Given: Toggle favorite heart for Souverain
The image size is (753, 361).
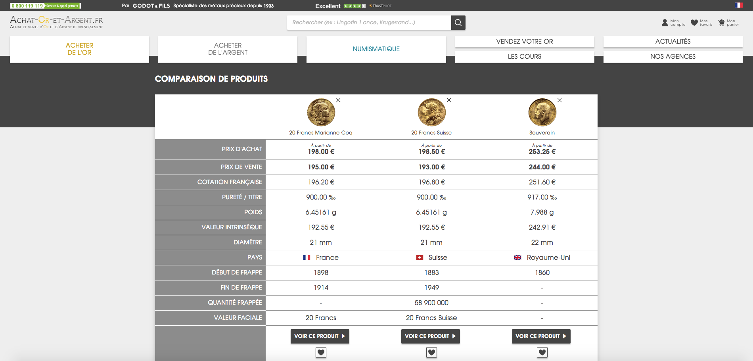Looking at the screenshot, I should [542, 352].
